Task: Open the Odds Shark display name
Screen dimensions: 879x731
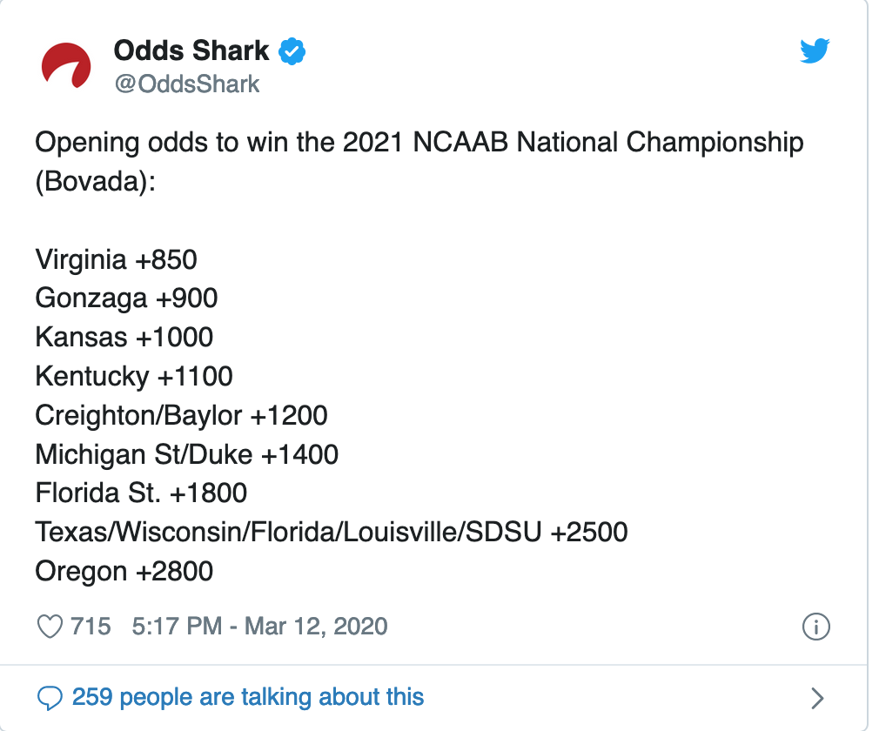Action: coord(191,51)
